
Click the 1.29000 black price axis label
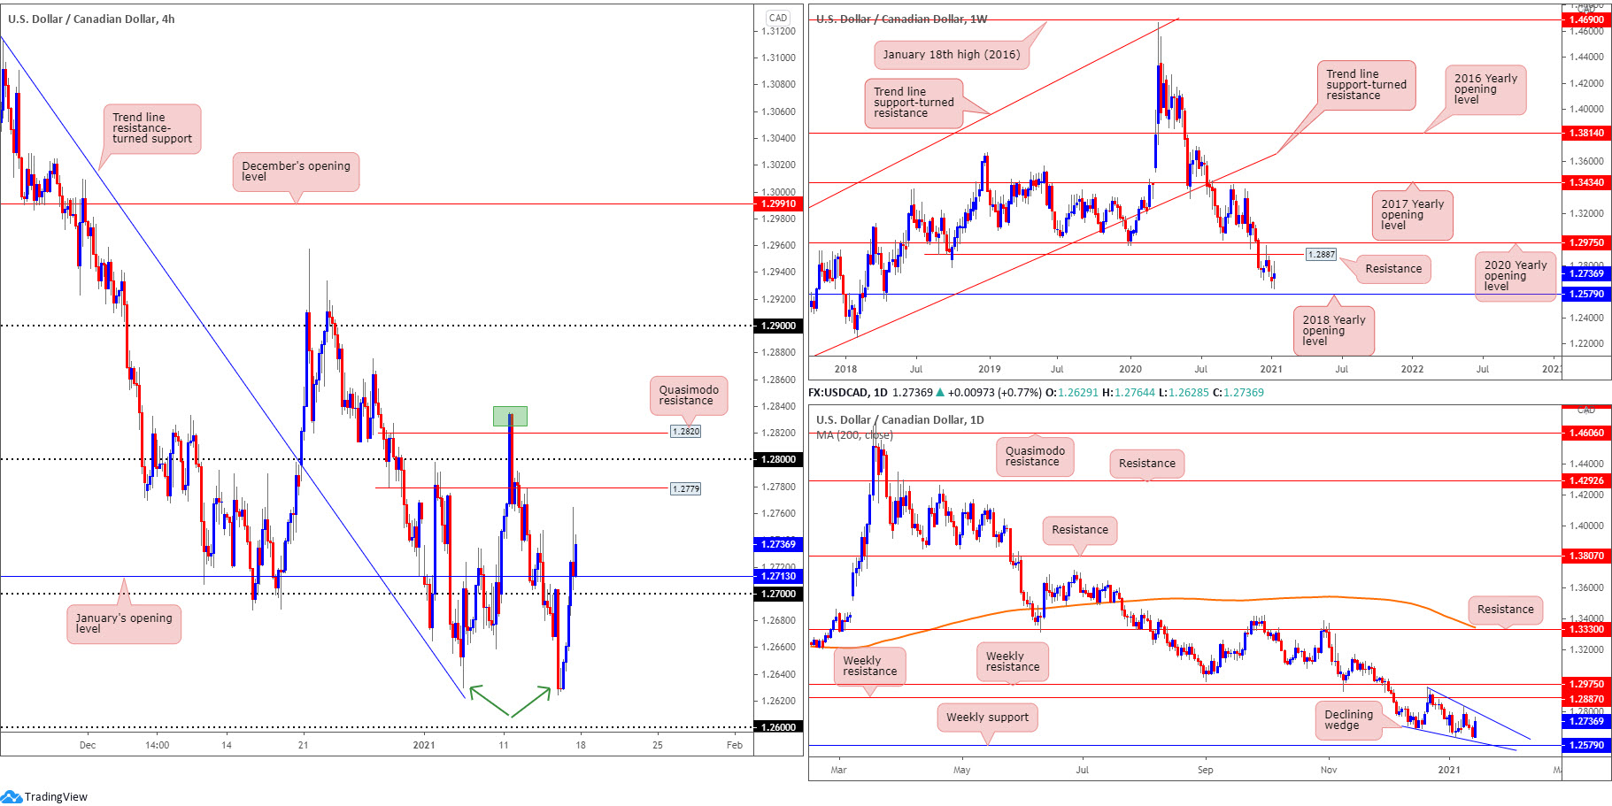(778, 326)
